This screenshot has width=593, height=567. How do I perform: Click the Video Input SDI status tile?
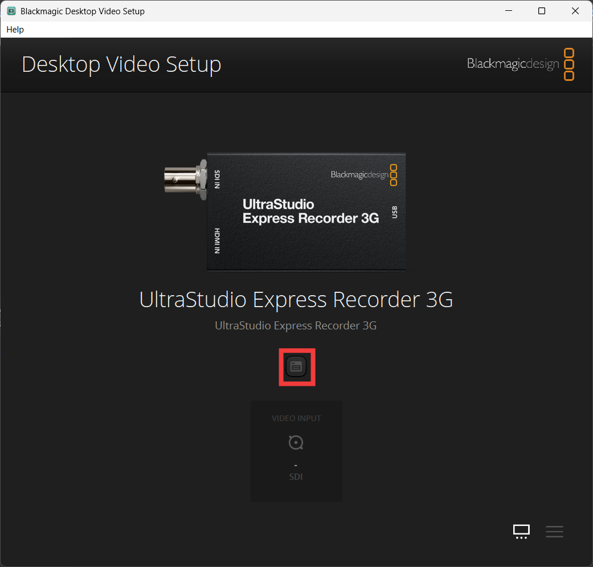(x=296, y=451)
